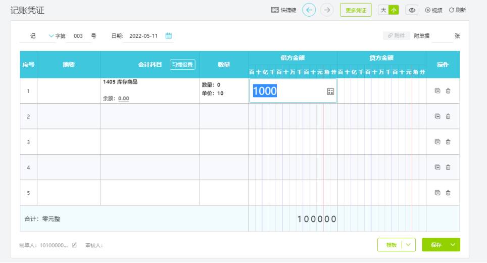487x263 pixels.
Task: Switch display size to 小
Action: tap(394, 10)
